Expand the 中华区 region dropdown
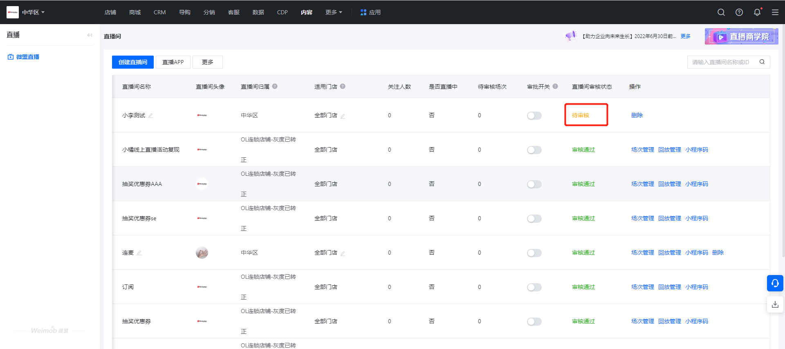785x349 pixels. tap(33, 12)
